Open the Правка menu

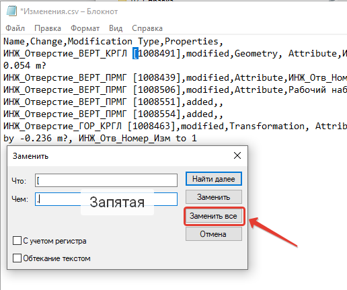click(x=48, y=28)
